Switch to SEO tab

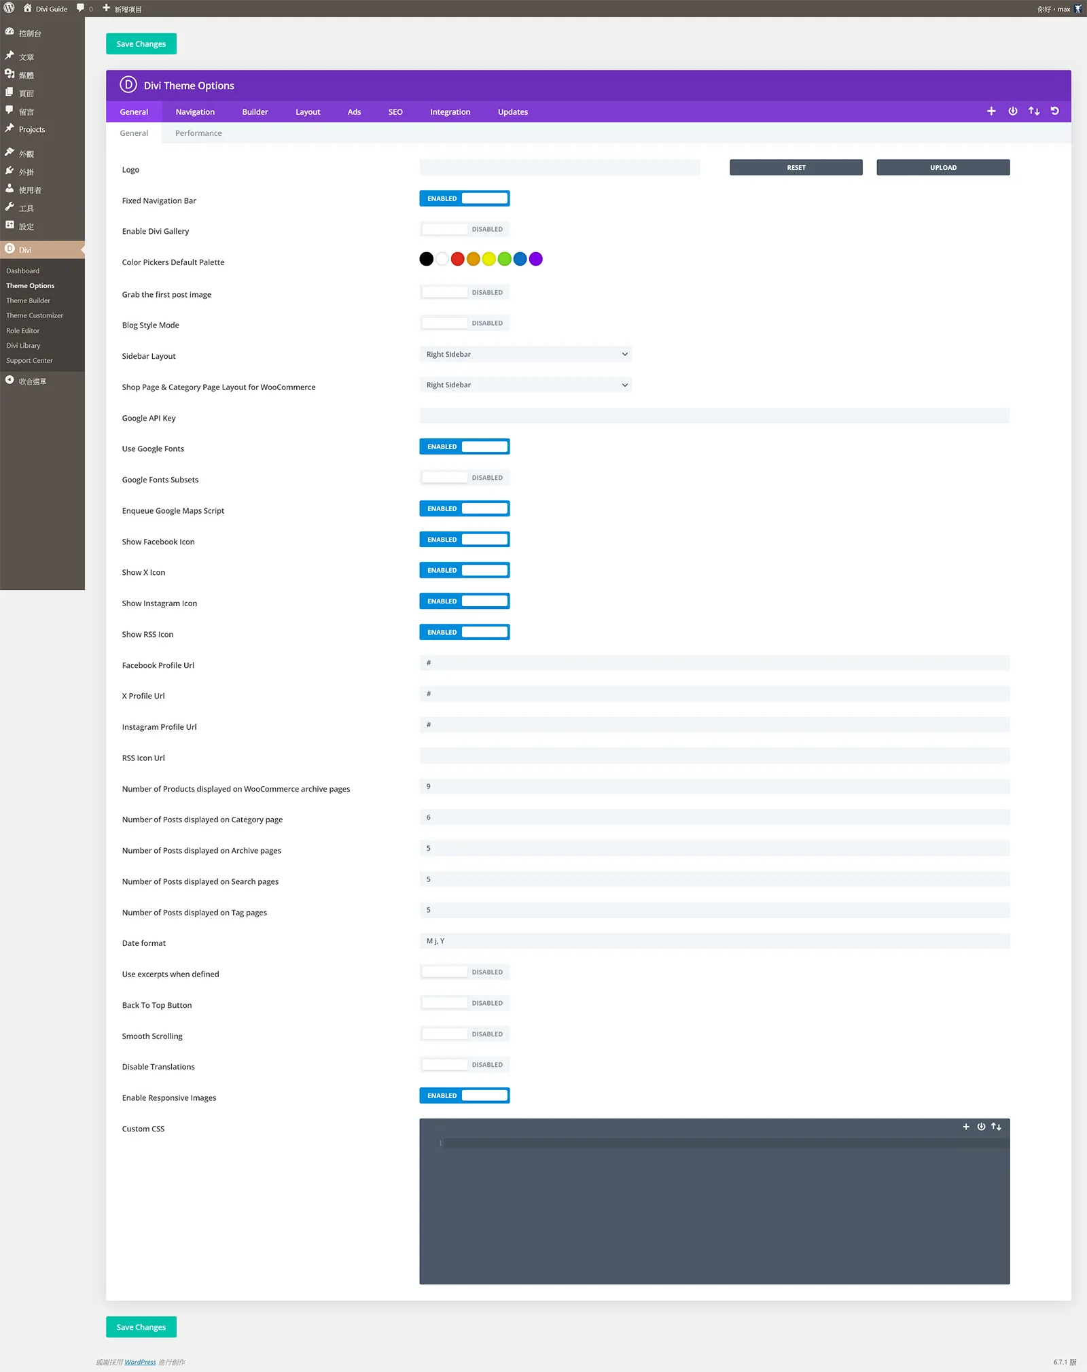click(395, 112)
